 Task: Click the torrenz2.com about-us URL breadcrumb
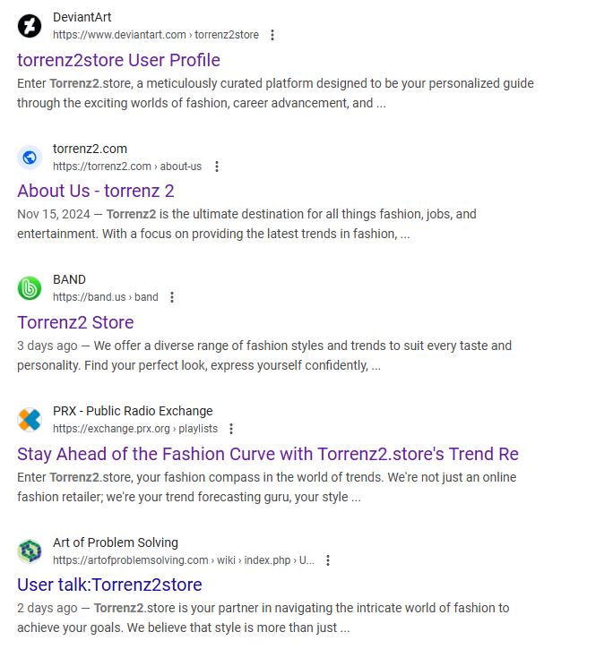coord(127,167)
